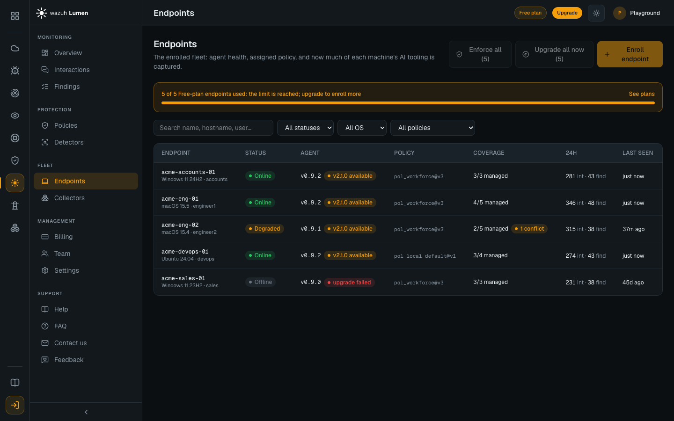Click the eye icon in left rail
The height and width of the screenshot is (421, 674).
click(15, 116)
